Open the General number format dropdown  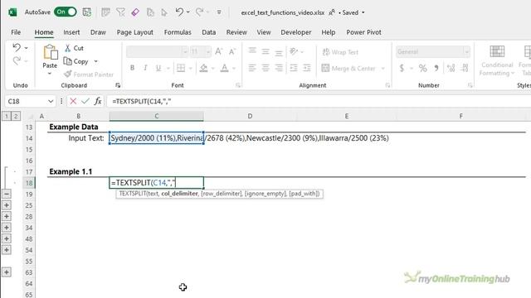pos(467,51)
